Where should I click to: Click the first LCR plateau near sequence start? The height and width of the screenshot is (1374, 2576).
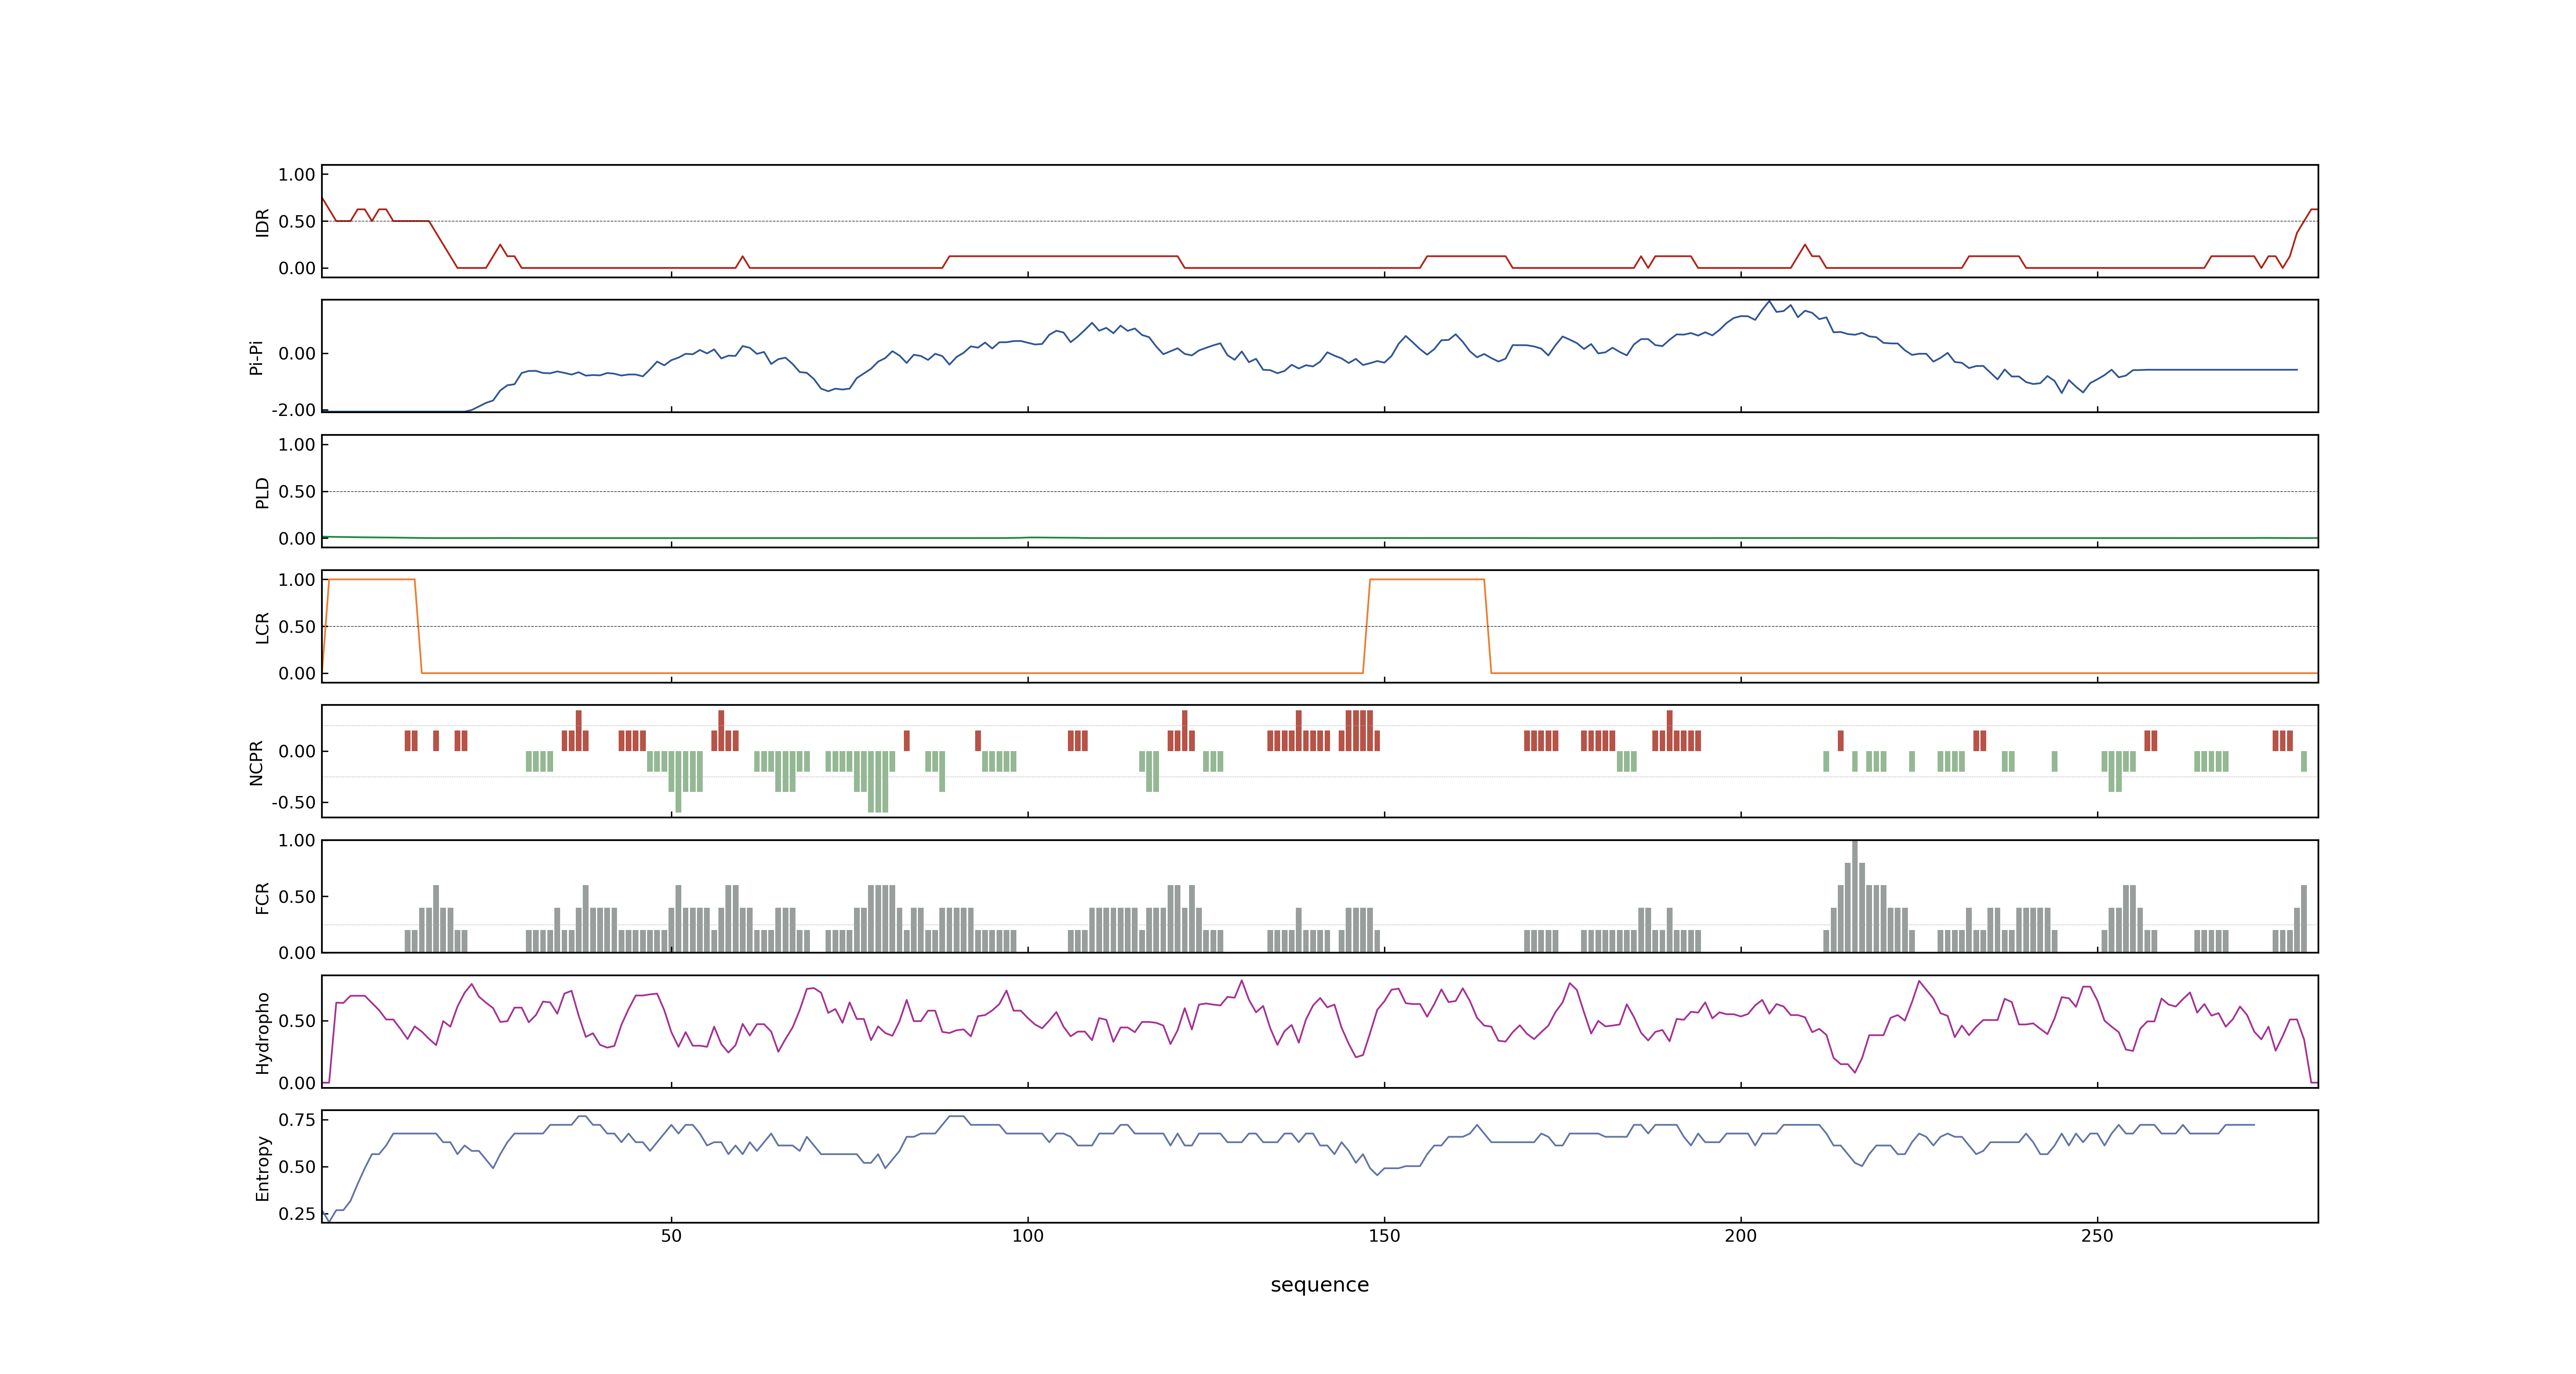pyautogui.click(x=371, y=579)
